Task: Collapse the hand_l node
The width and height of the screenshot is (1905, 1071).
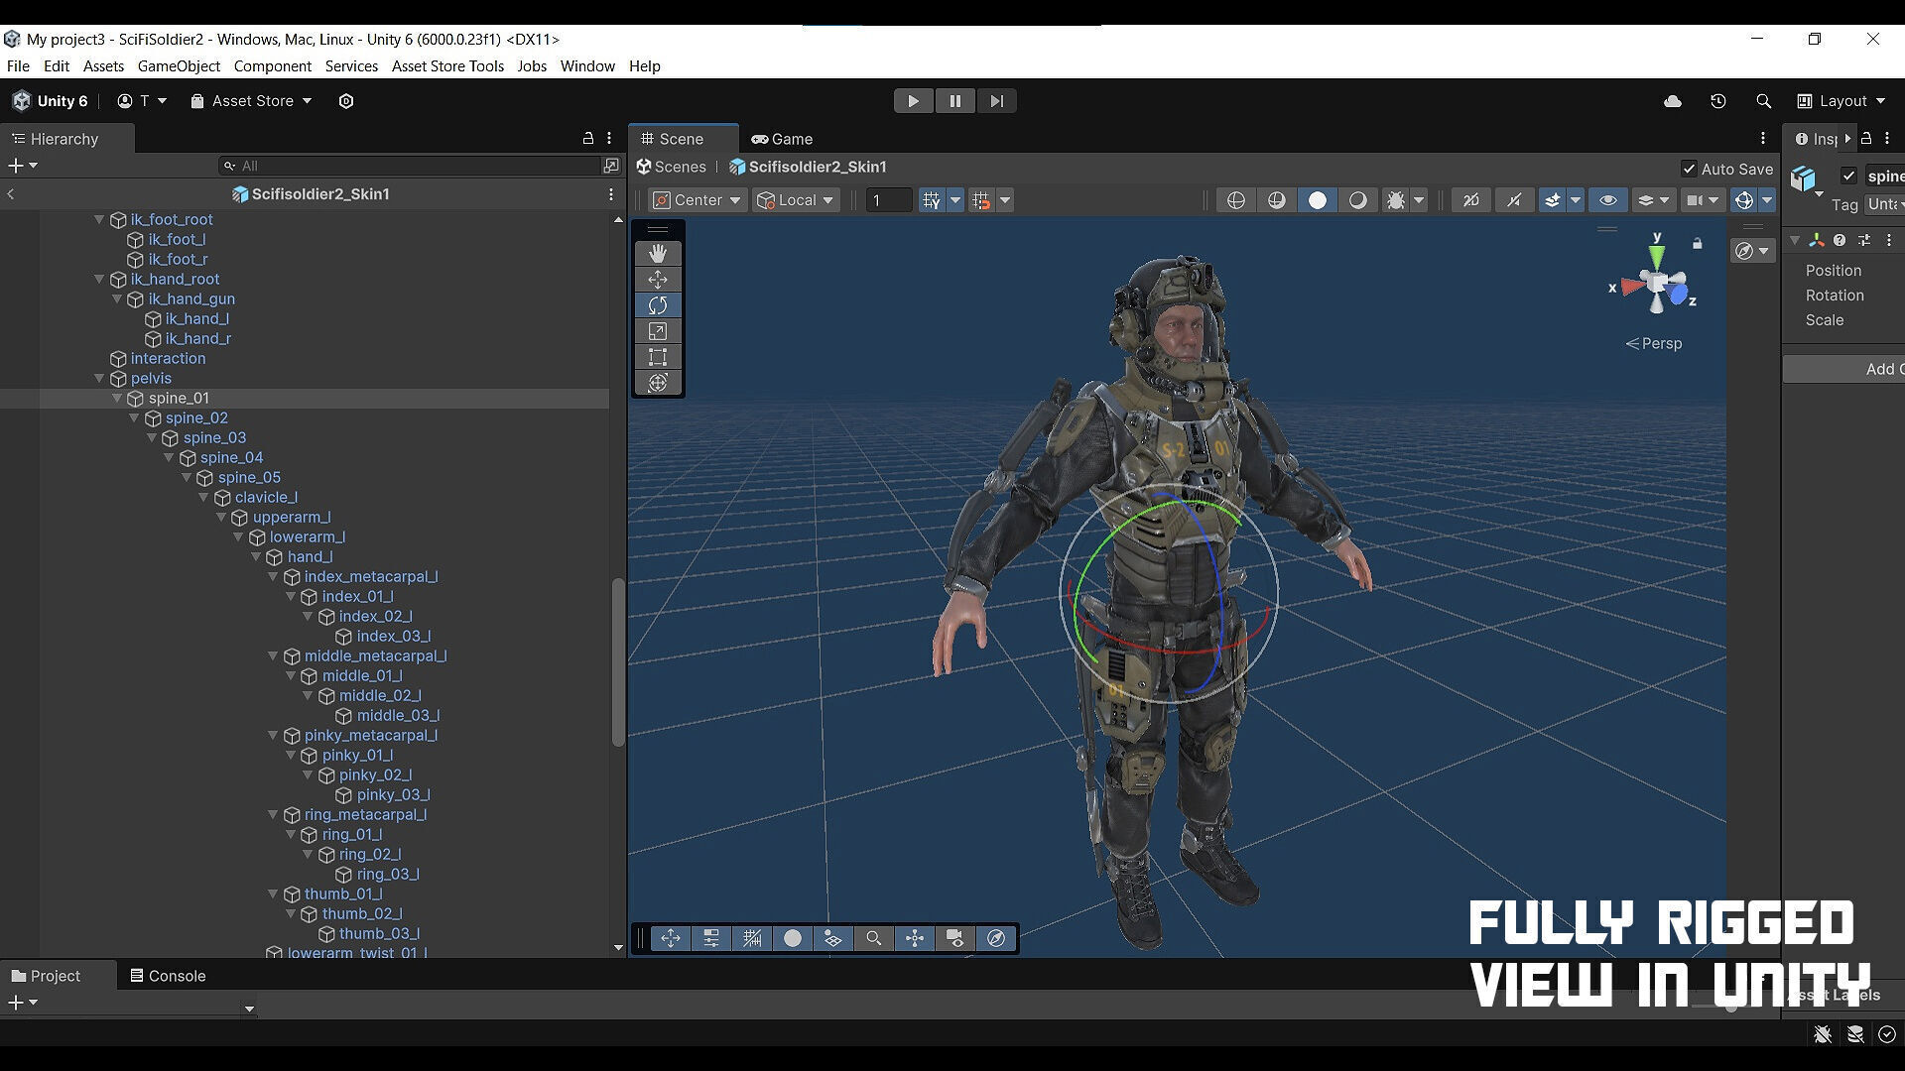Action: pyautogui.click(x=256, y=557)
